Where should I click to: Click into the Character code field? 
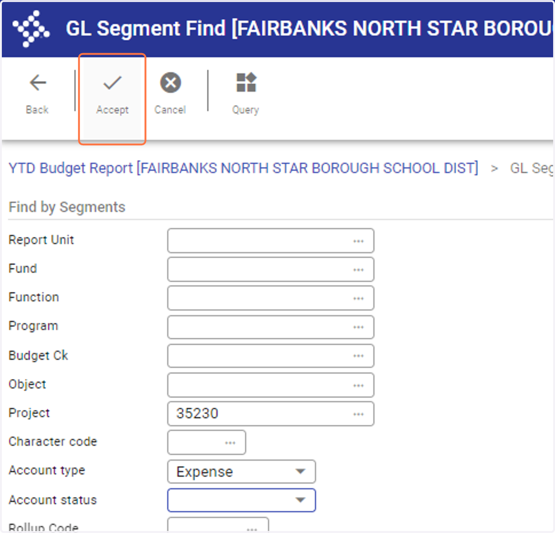[x=207, y=442]
